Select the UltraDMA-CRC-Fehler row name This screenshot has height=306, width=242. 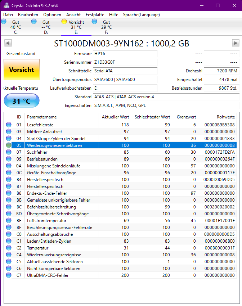click(48, 275)
